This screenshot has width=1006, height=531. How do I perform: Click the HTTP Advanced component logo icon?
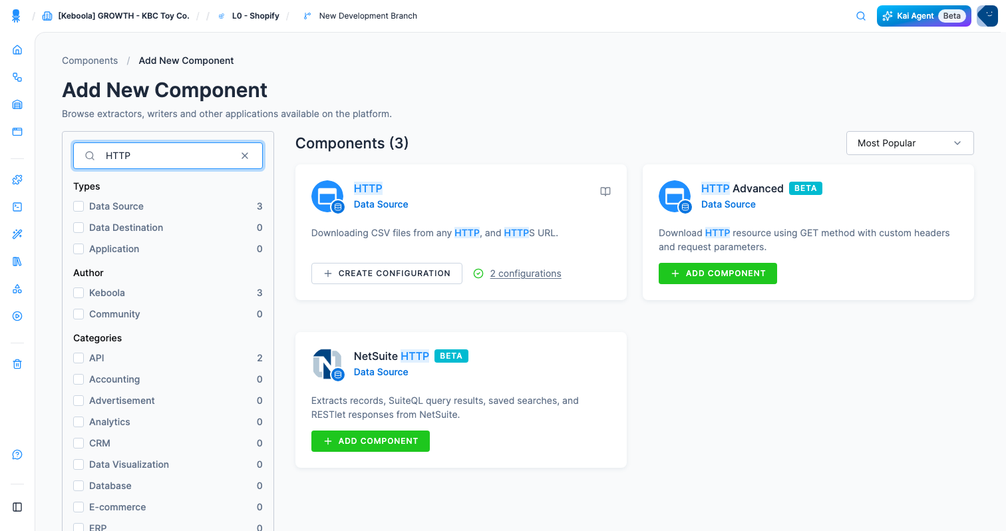point(675,196)
